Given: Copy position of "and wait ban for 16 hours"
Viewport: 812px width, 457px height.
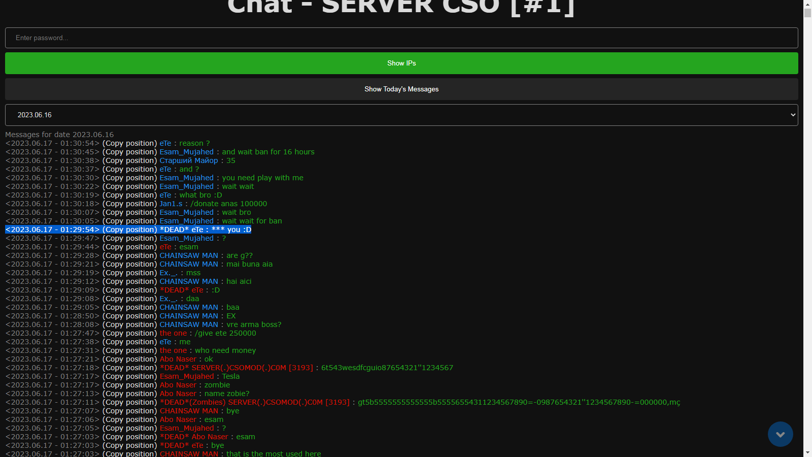Looking at the screenshot, I should click(x=129, y=152).
